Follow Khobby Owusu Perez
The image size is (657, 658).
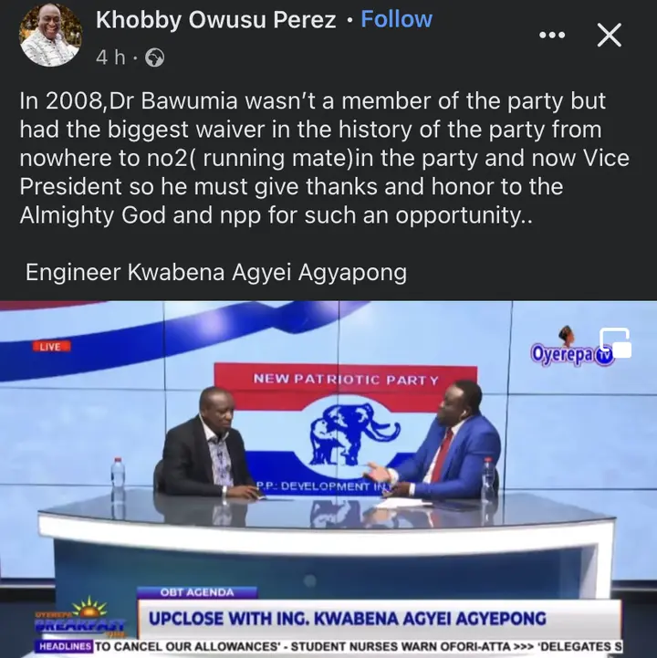[396, 19]
